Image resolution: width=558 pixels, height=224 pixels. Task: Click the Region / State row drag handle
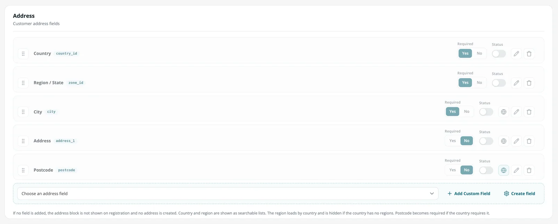tap(23, 83)
